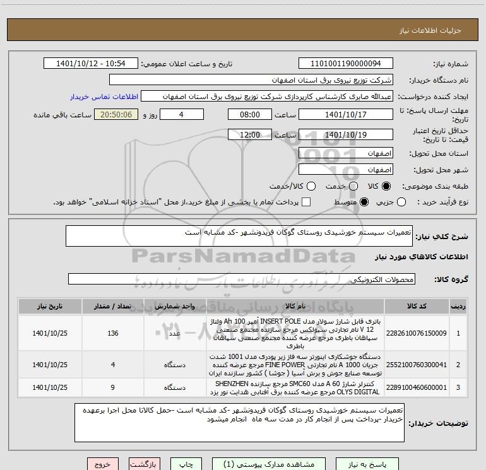Click the استان محل تحویل field

(346, 153)
